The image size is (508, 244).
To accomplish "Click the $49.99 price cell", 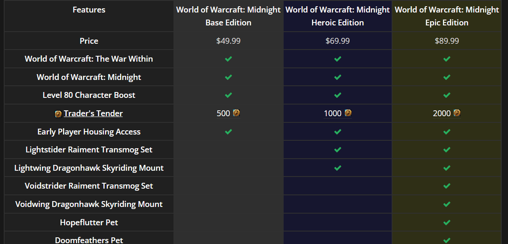I will (228, 41).
